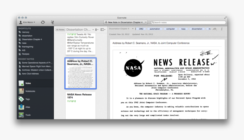This screenshot has height=140, width=244.
Task: Select NASA News Release 1974 note card
Action: pos(81,106)
